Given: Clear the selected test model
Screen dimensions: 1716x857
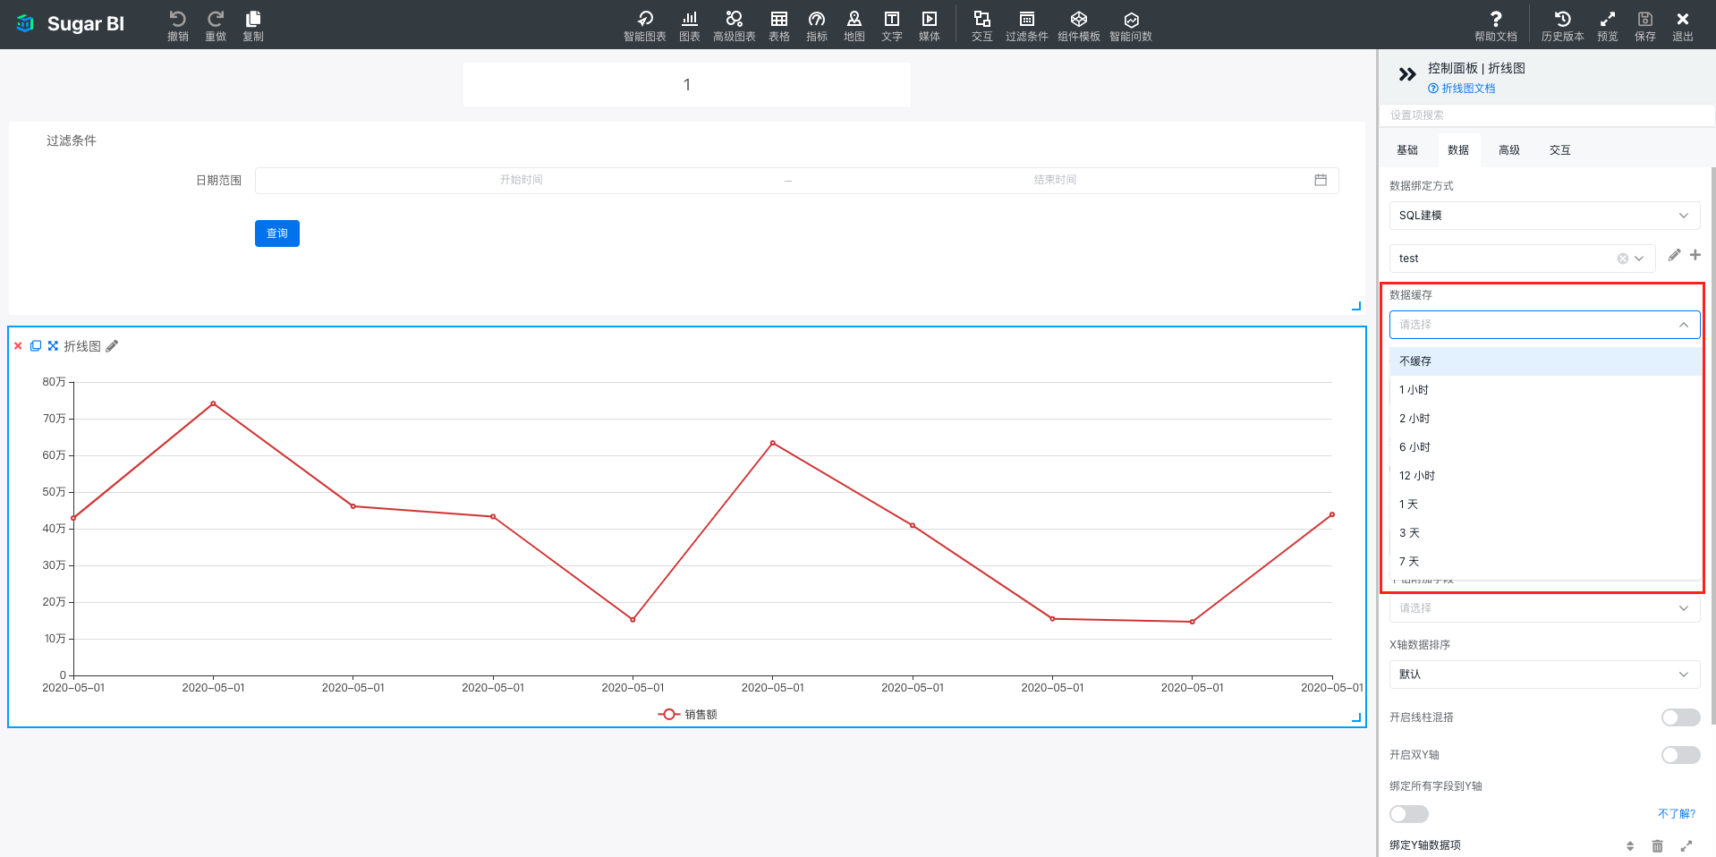Looking at the screenshot, I should 1622,259.
